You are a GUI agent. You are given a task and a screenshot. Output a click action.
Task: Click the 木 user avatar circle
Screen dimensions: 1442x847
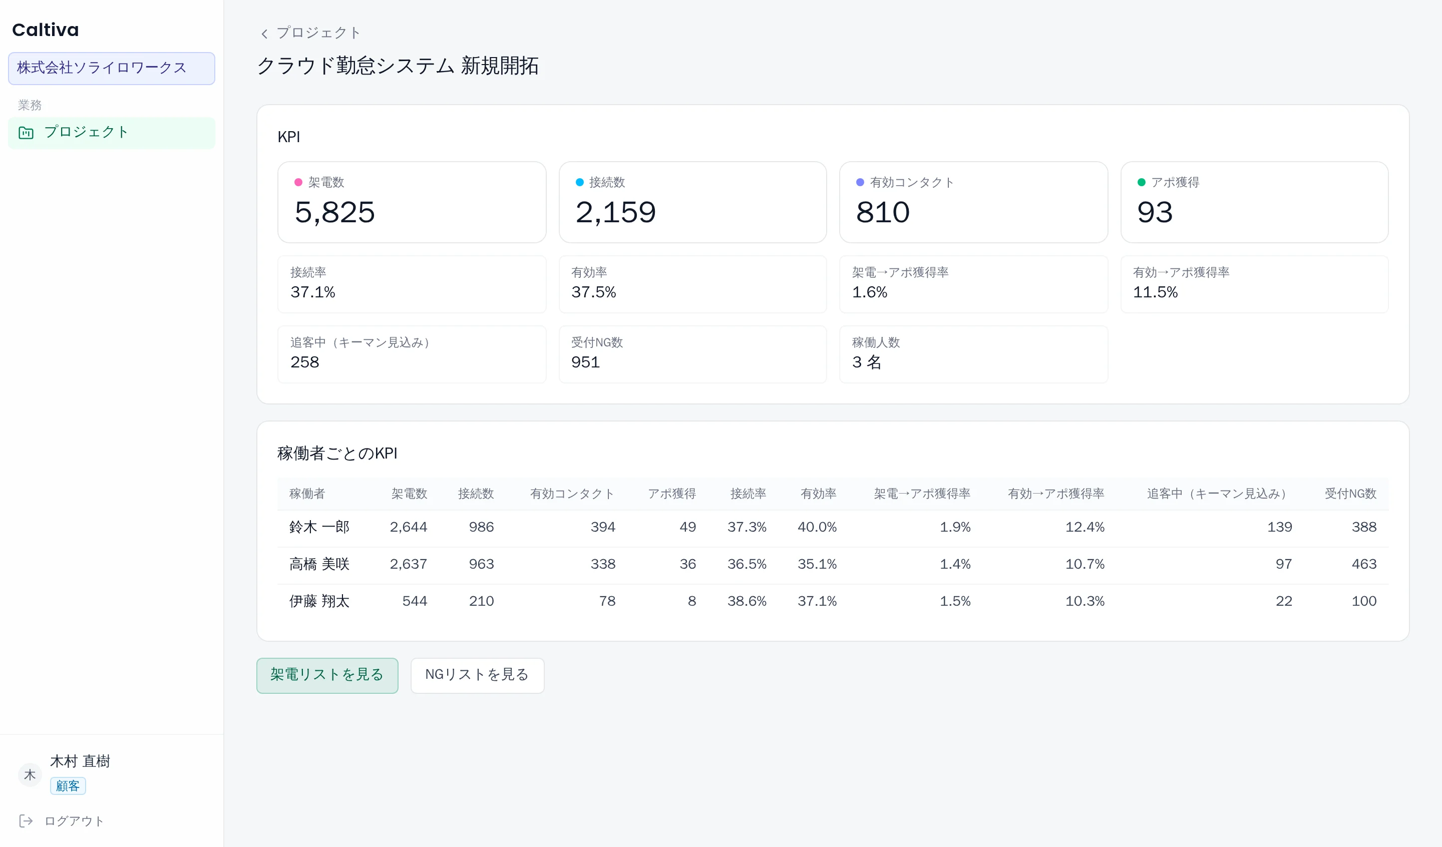(30, 774)
